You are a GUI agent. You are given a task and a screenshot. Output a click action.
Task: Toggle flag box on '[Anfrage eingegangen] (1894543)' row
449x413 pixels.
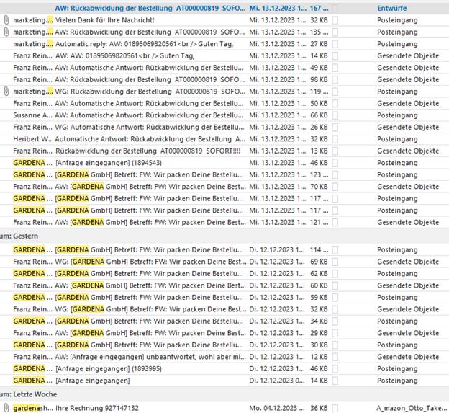click(335, 163)
